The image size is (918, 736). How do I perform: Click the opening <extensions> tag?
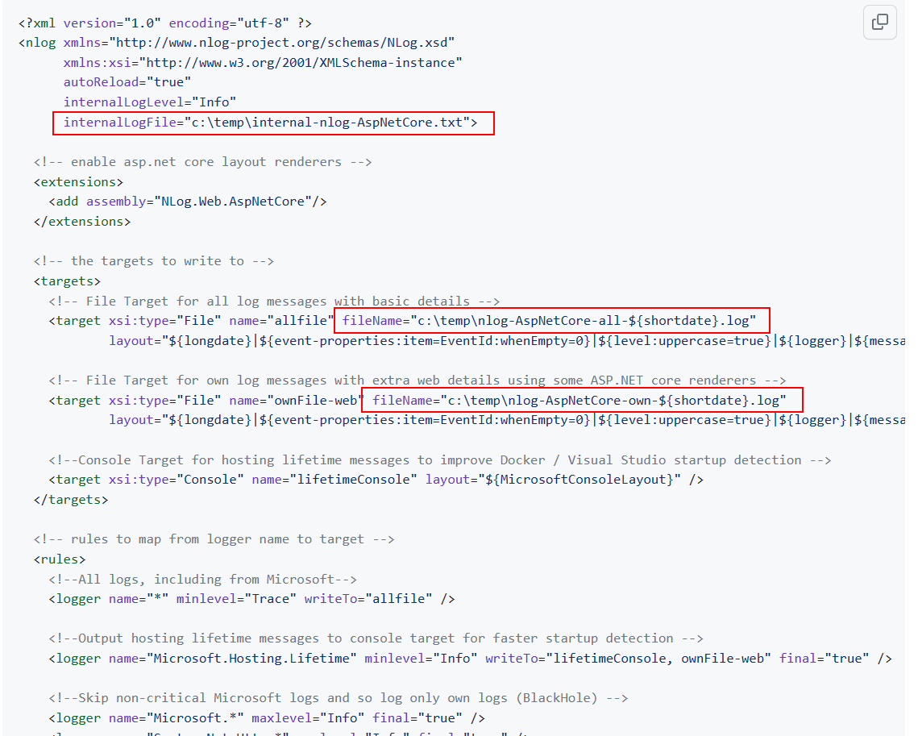(78, 181)
